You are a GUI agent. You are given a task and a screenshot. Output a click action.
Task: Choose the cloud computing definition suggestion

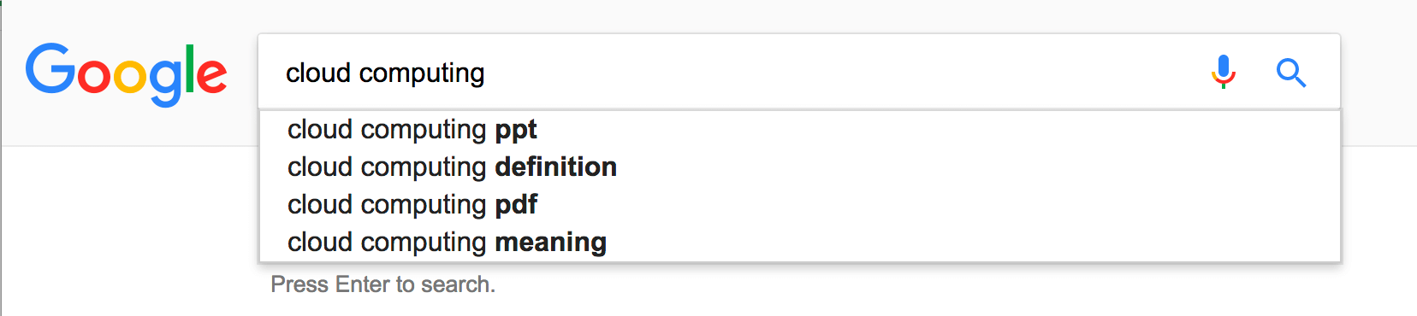coord(799,167)
